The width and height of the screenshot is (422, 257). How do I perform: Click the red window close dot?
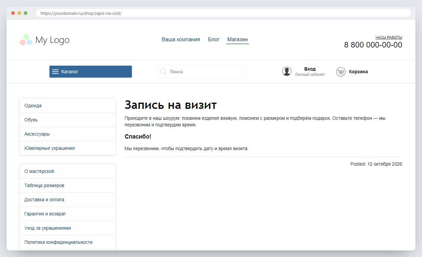coord(13,13)
